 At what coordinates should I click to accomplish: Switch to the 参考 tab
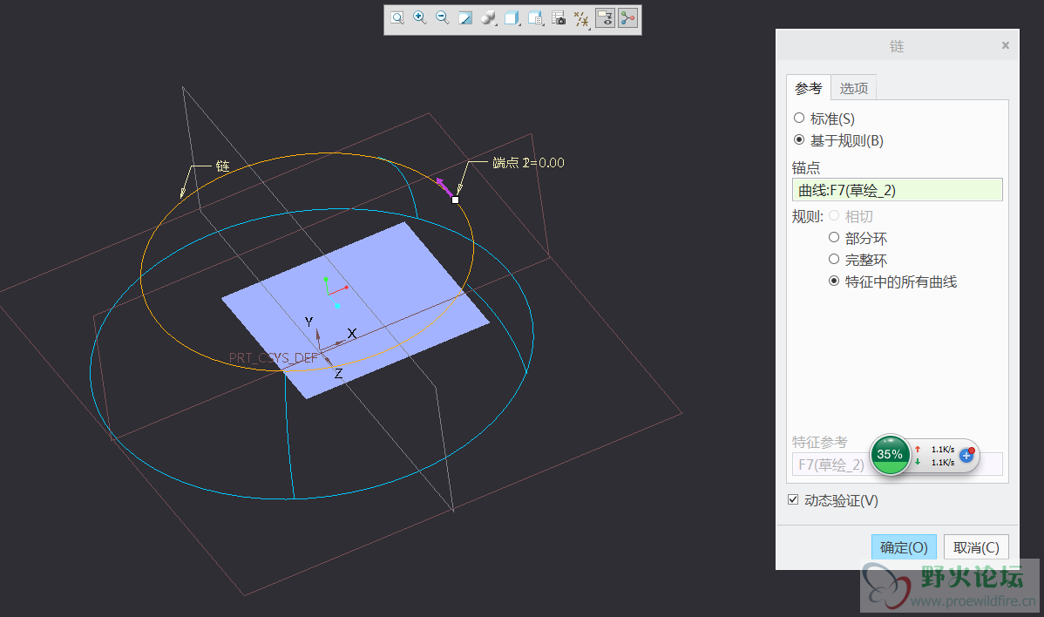tap(809, 88)
